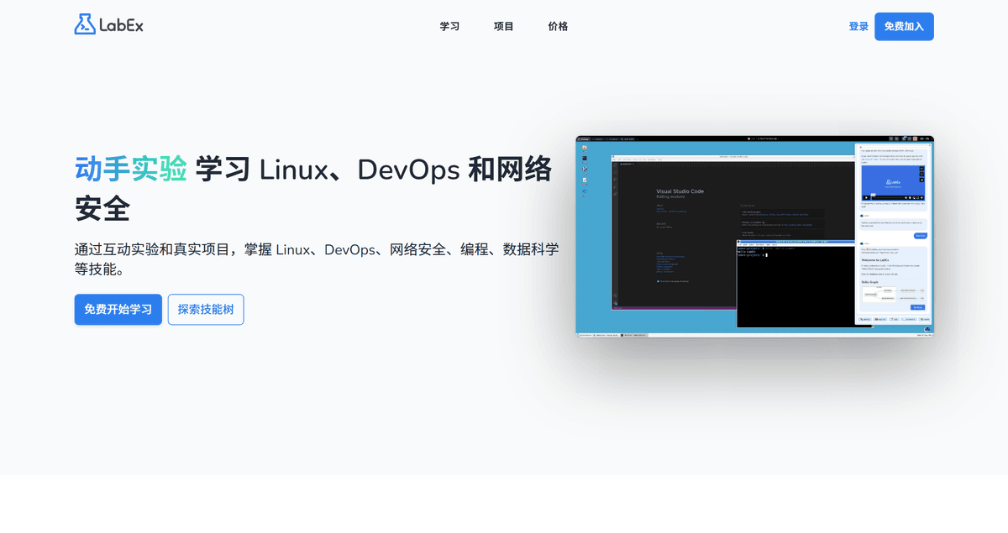Click on the video progress bar
Screen dimensions: 1008x533
(886, 197)
